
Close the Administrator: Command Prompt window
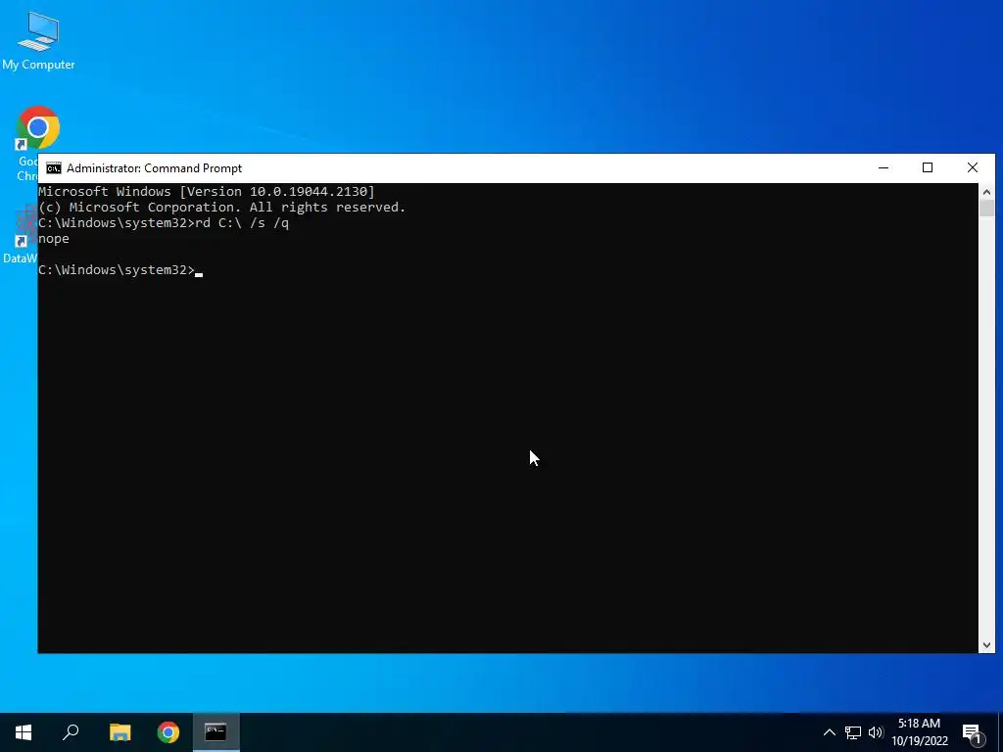pos(973,168)
